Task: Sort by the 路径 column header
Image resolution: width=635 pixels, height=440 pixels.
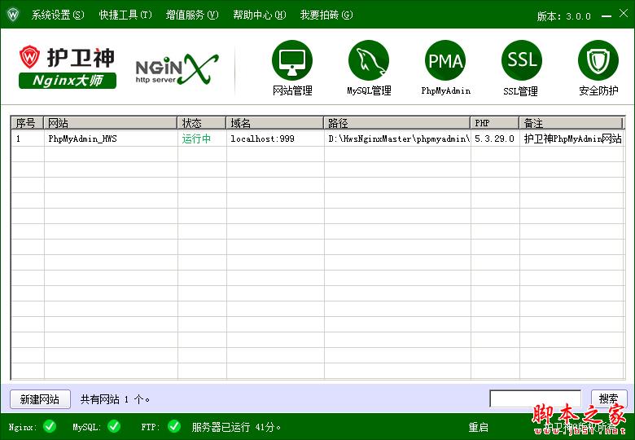Action: coord(397,123)
